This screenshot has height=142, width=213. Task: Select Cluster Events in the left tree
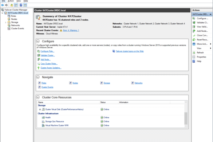tap(17, 28)
